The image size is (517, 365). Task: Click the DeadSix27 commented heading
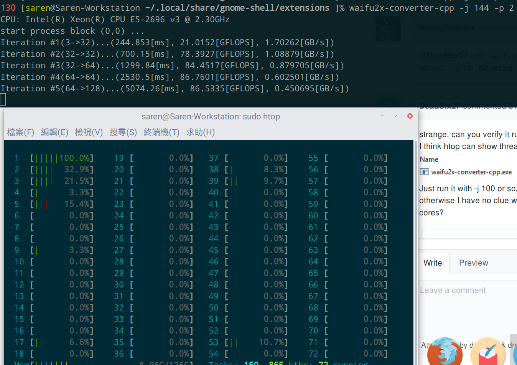pos(468,106)
